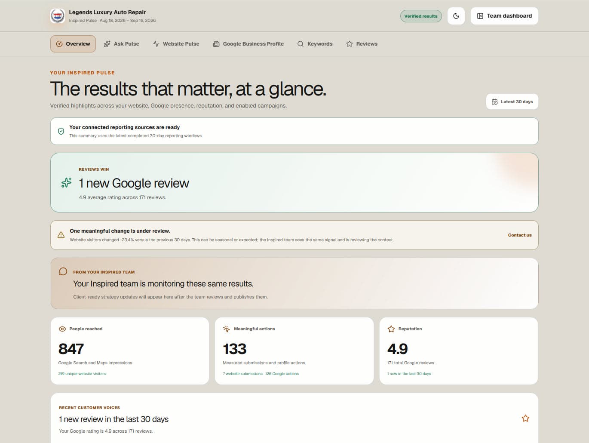Click the date range text Aug 18, 2026 – Sep 16, 2026
Viewport: 589px width, 443px height.
[x=128, y=21]
